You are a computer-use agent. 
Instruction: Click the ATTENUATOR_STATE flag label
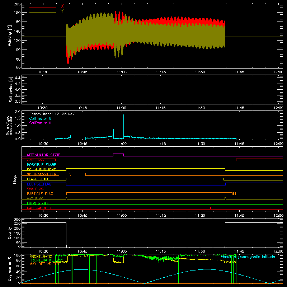(43, 155)
